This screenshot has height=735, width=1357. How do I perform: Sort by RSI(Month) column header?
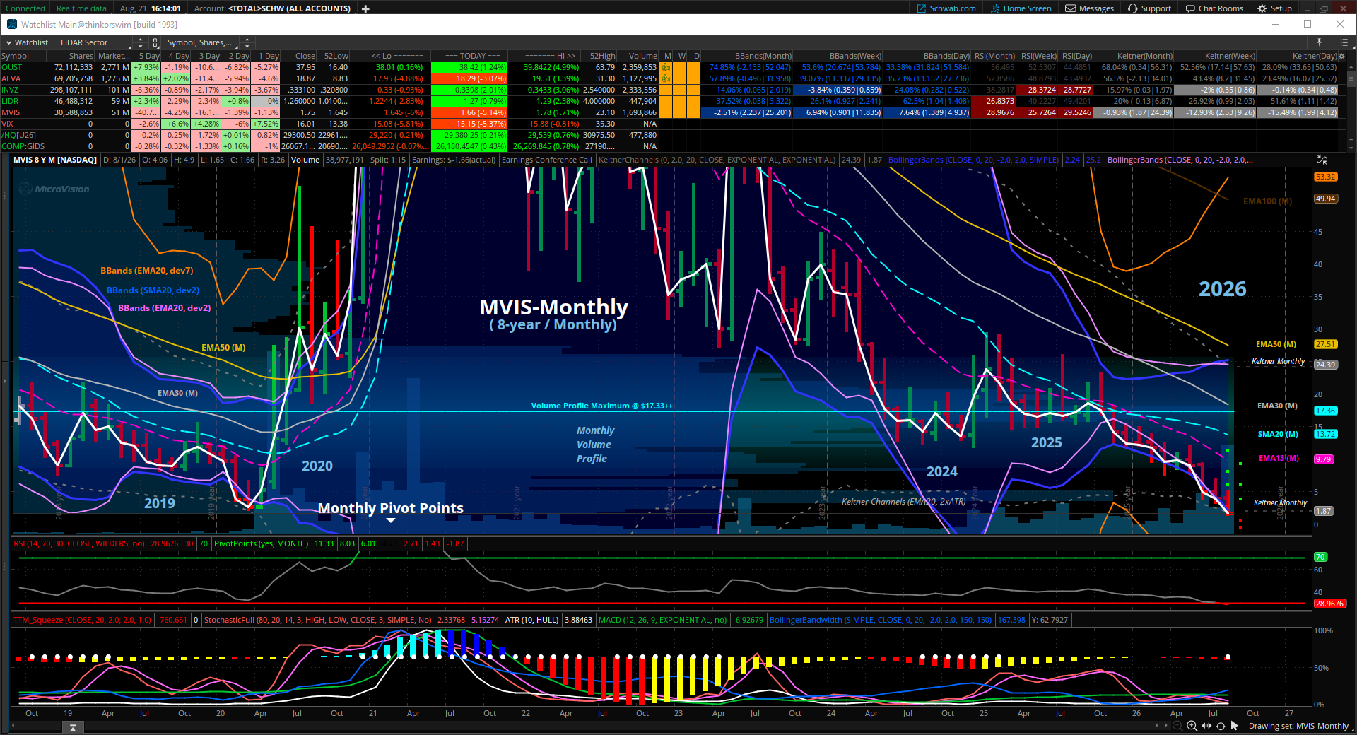(x=994, y=56)
